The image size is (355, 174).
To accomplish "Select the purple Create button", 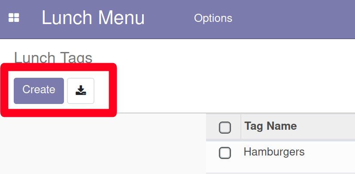I will [39, 91].
